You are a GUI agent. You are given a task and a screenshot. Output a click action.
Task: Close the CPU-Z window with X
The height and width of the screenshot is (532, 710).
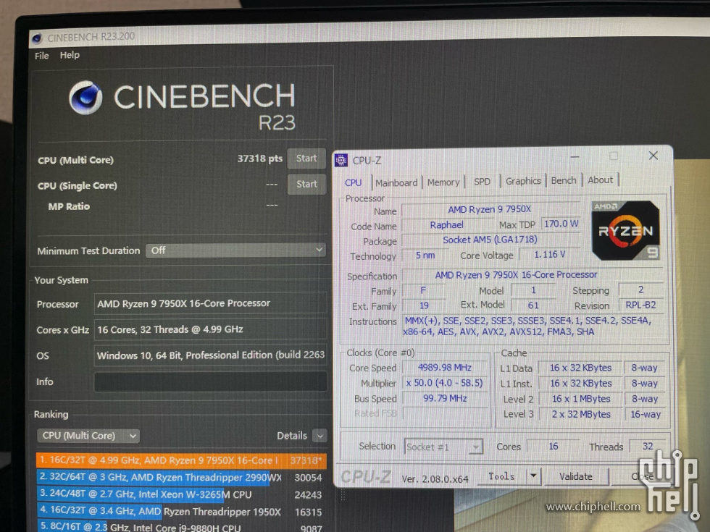click(x=653, y=156)
